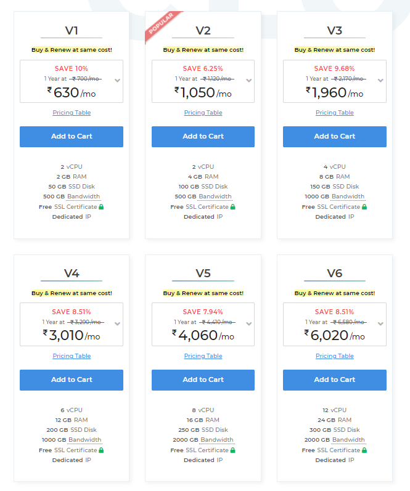Expand the V6 ₹6,020/mo term dropdown
The image size is (410, 491).
click(380, 324)
